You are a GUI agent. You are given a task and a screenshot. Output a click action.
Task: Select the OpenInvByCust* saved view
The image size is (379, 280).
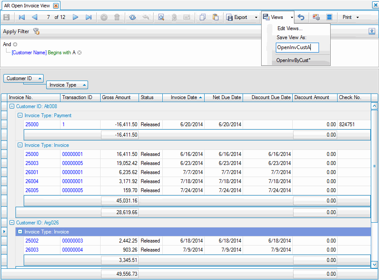coord(294,60)
